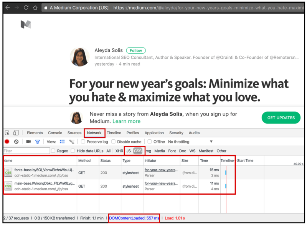Filter requests by All types
Image resolution: width=307 pixels, height=226 pixels.
(109, 151)
